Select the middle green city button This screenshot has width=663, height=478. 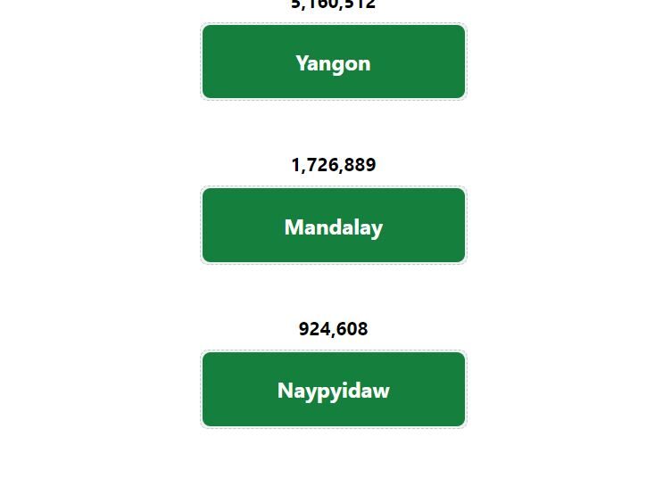pos(334,226)
